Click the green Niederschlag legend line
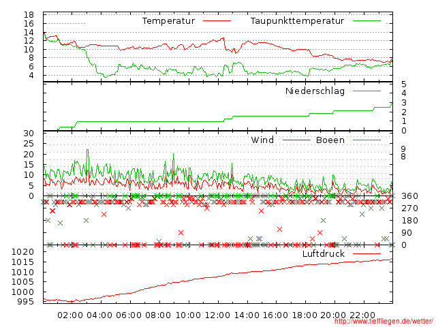This screenshot has width=436, height=327. pyautogui.click(x=367, y=91)
